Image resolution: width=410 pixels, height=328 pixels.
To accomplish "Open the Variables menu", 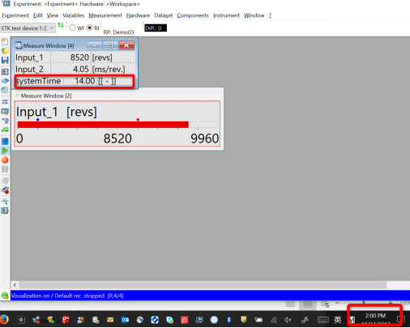I will tap(74, 15).
